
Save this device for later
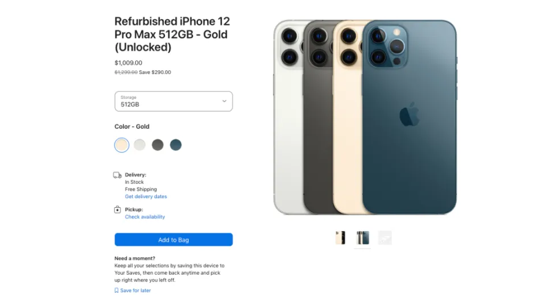[135, 291]
